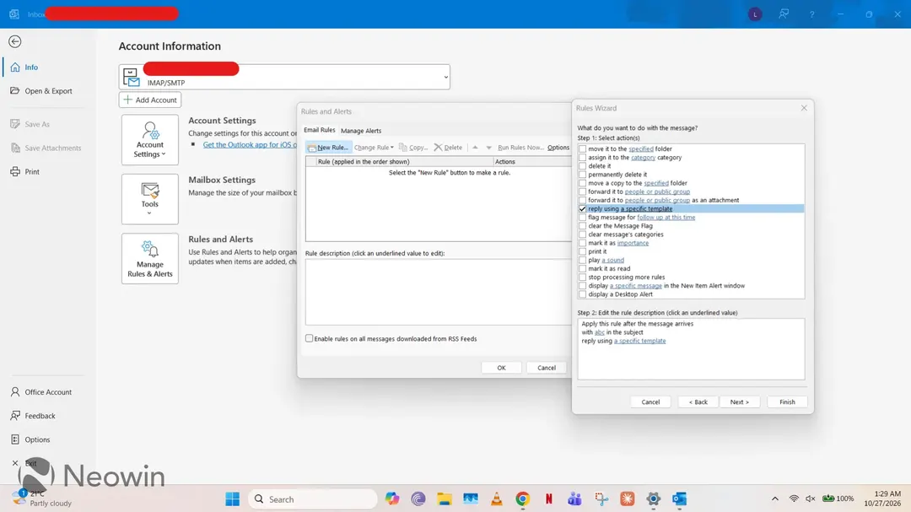Click New Rule in Rules and Alerts
The width and height of the screenshot is (911, 512).
coord(328,148)
